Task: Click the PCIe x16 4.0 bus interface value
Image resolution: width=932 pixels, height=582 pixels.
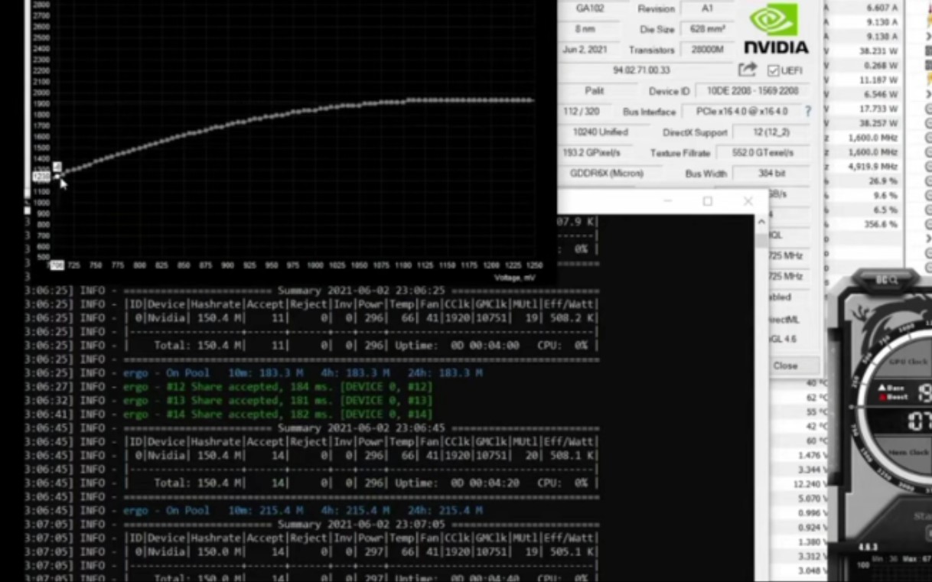Action: tap(741, 112)
